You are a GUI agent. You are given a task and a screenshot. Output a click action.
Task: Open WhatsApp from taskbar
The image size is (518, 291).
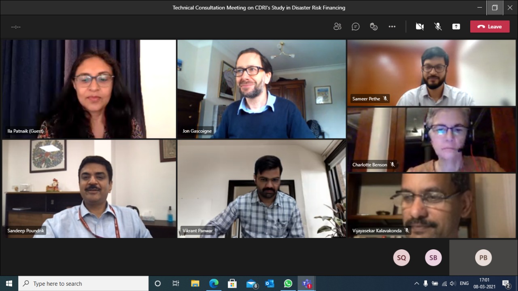coord(288,283)
